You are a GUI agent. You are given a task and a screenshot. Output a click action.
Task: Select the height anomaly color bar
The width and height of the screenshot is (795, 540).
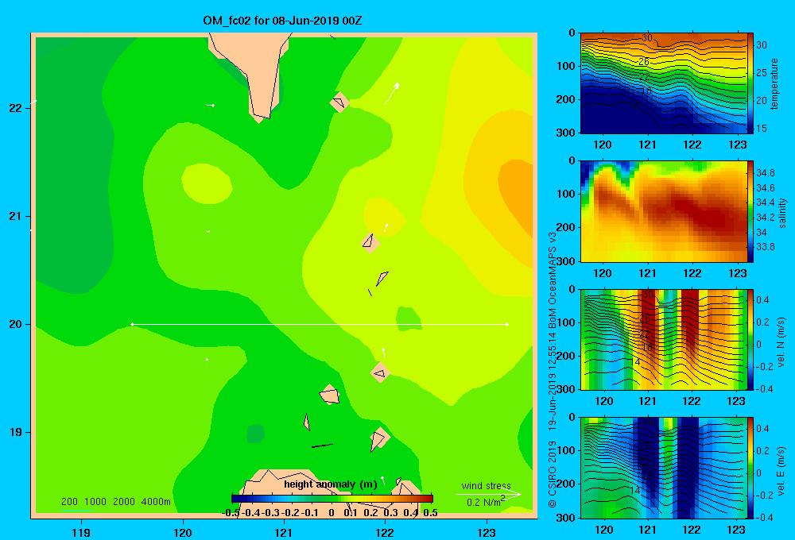pos(332,499)
